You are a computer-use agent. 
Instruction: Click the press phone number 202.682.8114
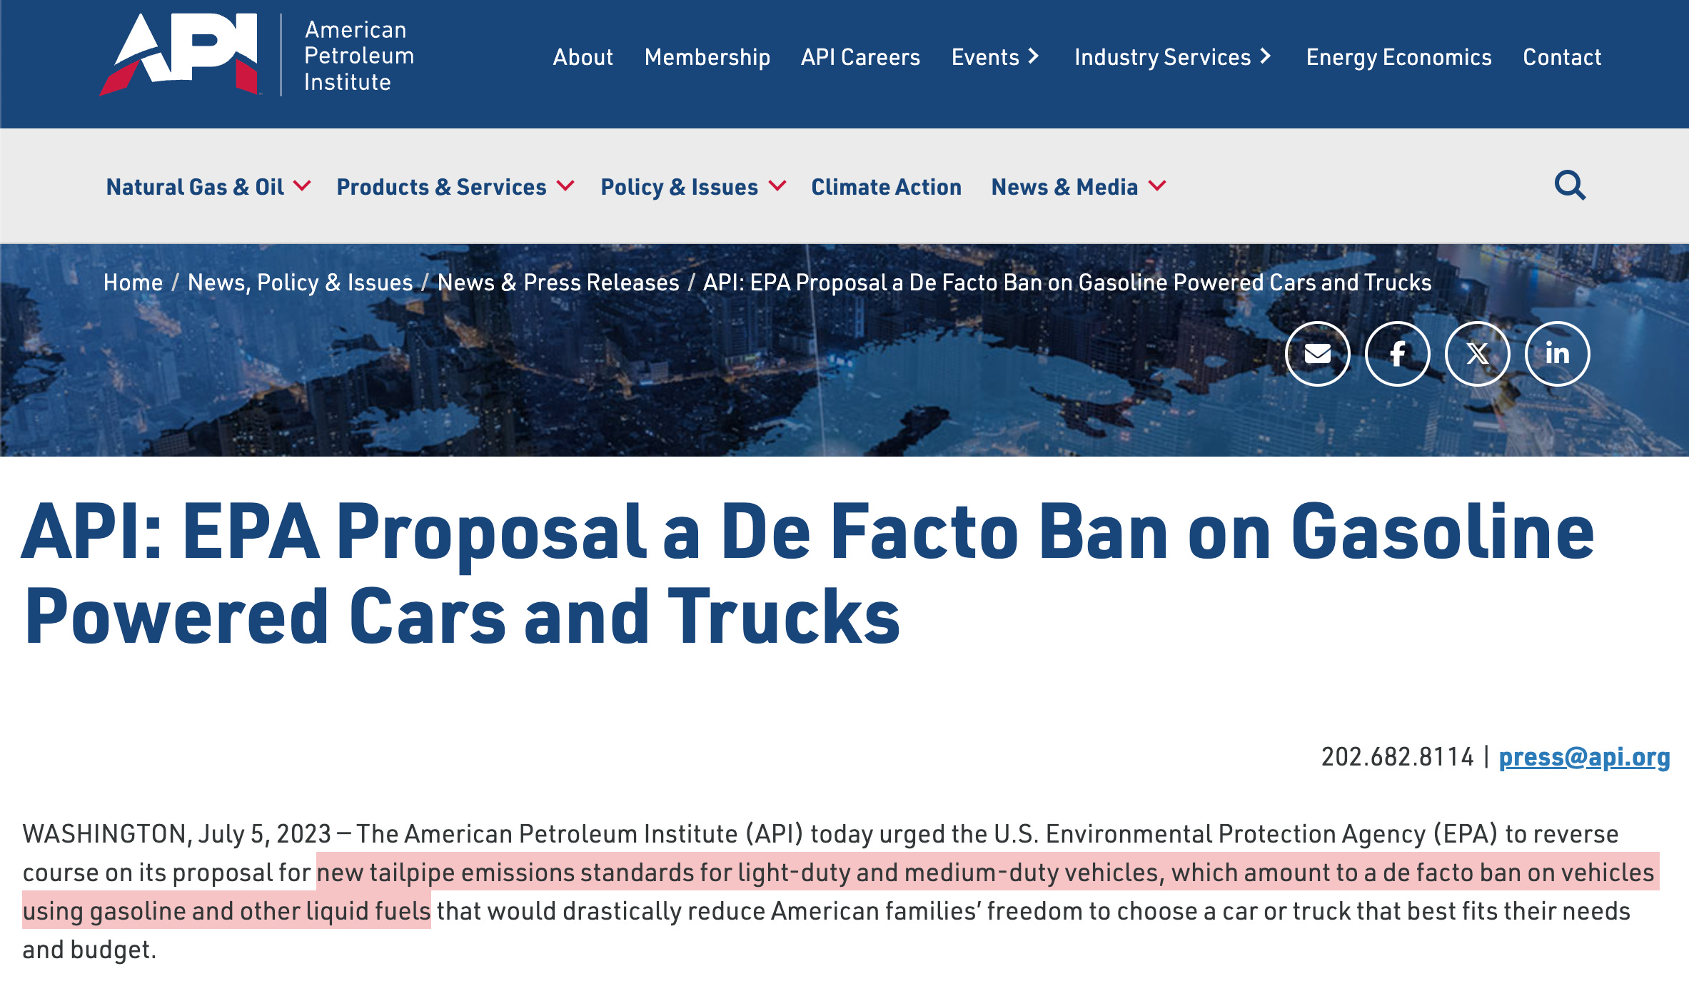pos(1397,757)
